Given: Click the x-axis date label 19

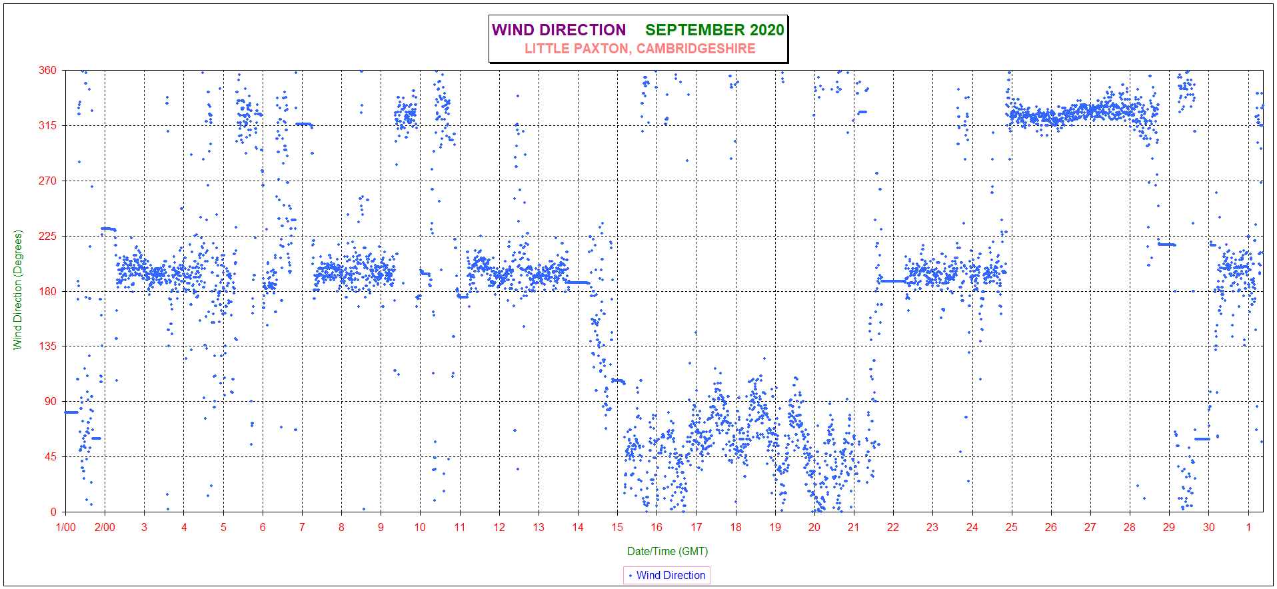Looking at the screenshot, I should 775,527.
